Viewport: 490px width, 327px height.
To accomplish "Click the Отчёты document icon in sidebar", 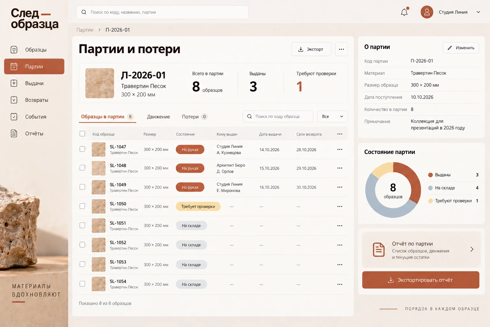I will pyautogui.click(x=14, y=133).
